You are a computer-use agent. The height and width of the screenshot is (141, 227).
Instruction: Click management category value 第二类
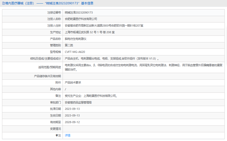tap(69, 45)
